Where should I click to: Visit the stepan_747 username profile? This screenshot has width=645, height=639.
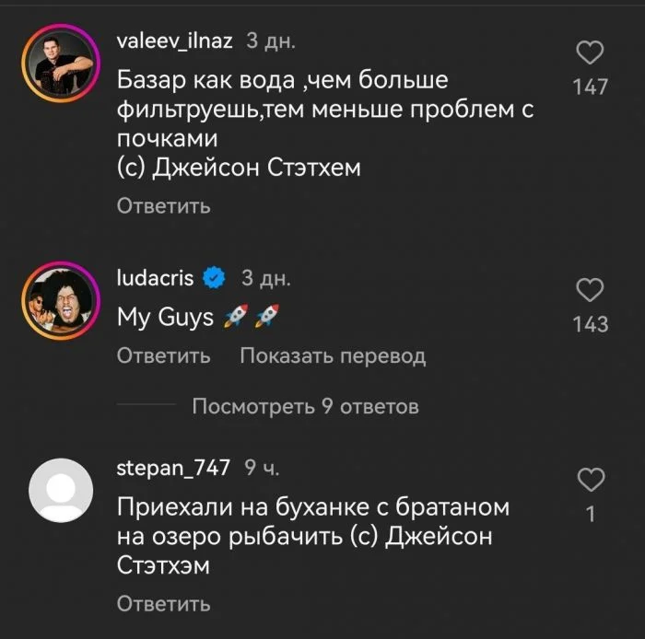click(x=173, y=467)
